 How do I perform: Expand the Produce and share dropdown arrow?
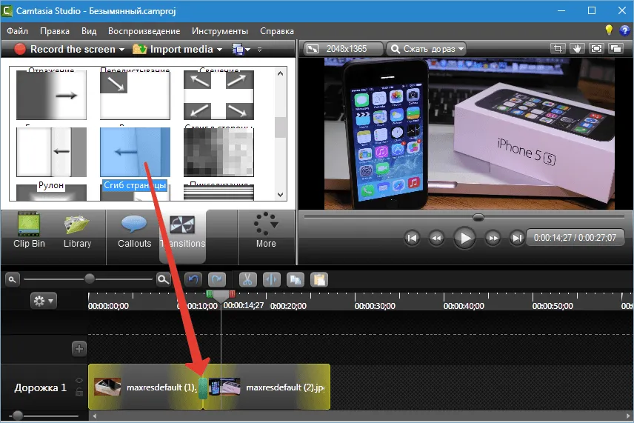(x=248, y=50)
